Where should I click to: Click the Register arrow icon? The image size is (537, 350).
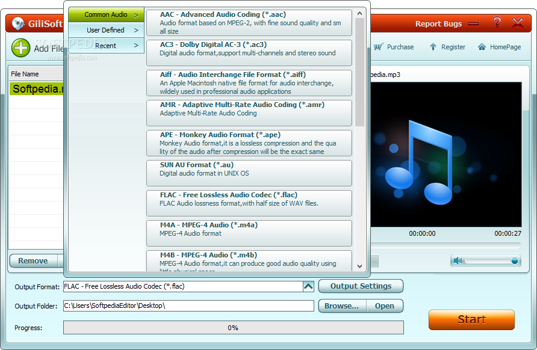click(433, 47)
